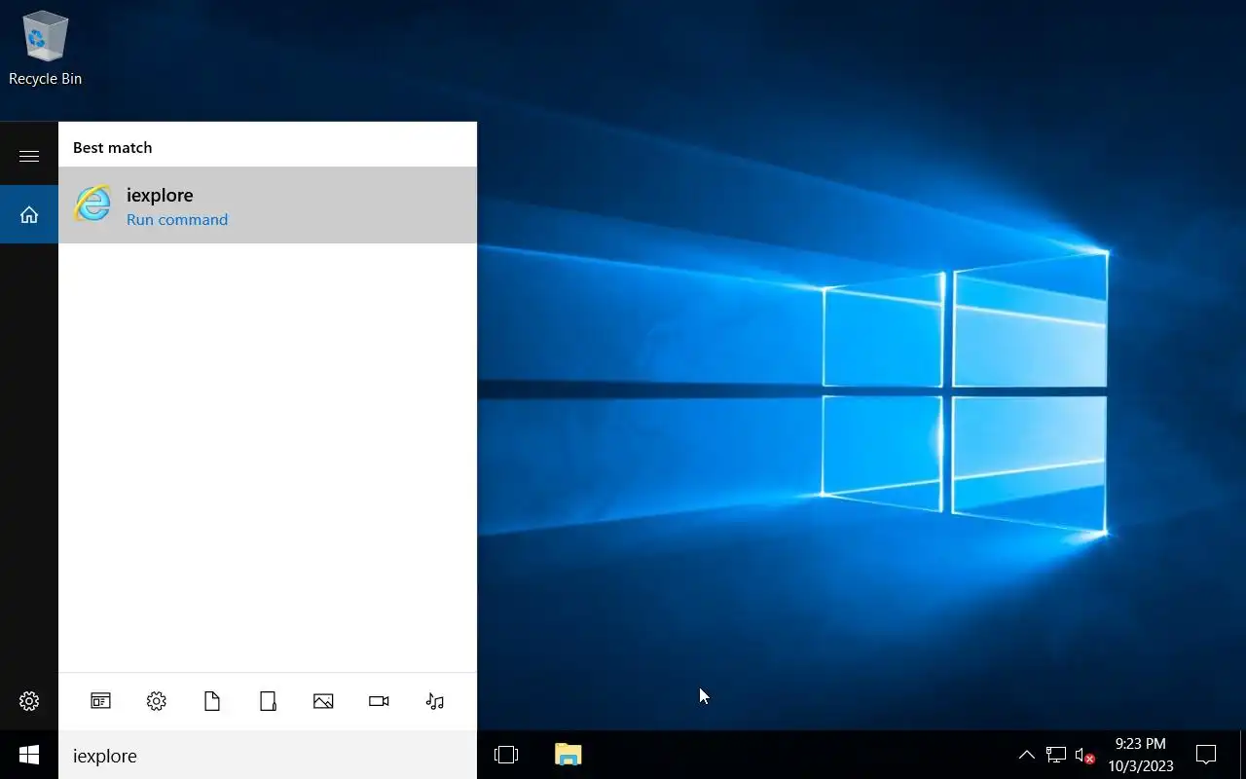Click the Best match heading text
This screenshot has height=779, width=1246.
pos(112,148)
